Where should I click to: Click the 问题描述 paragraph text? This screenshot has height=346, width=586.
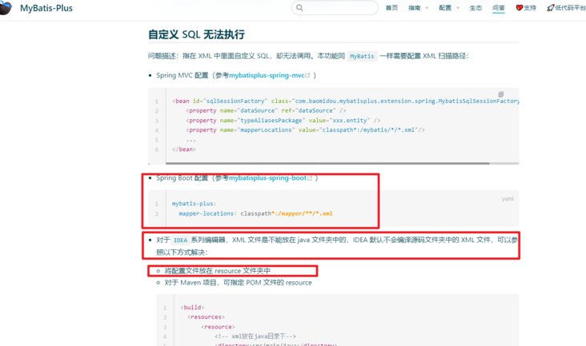308,56
